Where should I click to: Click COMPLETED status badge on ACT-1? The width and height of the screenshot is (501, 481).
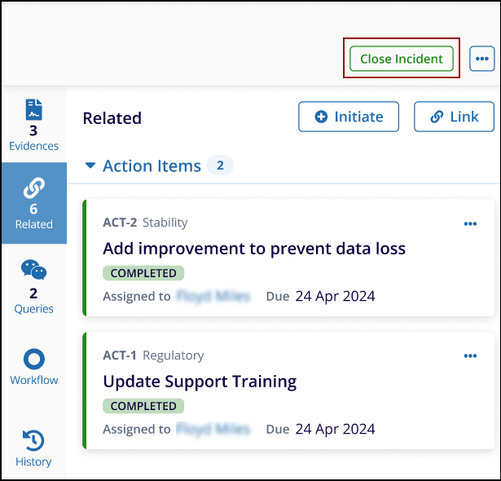(x=143, y=406)
